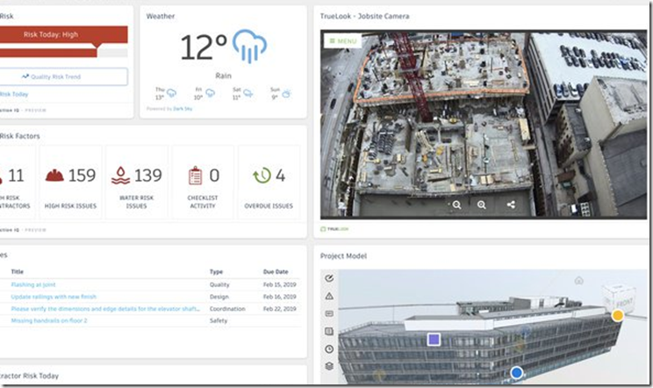Open Update railings with new finish issue

pos(54,297)
